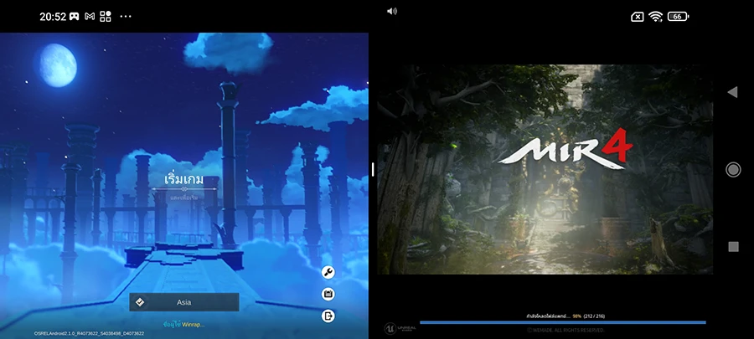Tap the Android back triangle button
Screen dimensions: 754x339
tap(732, 92)
